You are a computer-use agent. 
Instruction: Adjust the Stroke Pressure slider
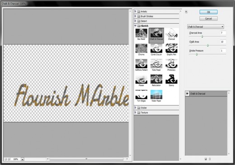tap(197, 54)
